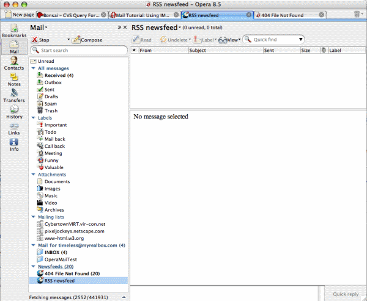The image size is (367, 301).
Task: Select the OperaMailTest folder
Action: pyautogui.click(x=61, y=259)
